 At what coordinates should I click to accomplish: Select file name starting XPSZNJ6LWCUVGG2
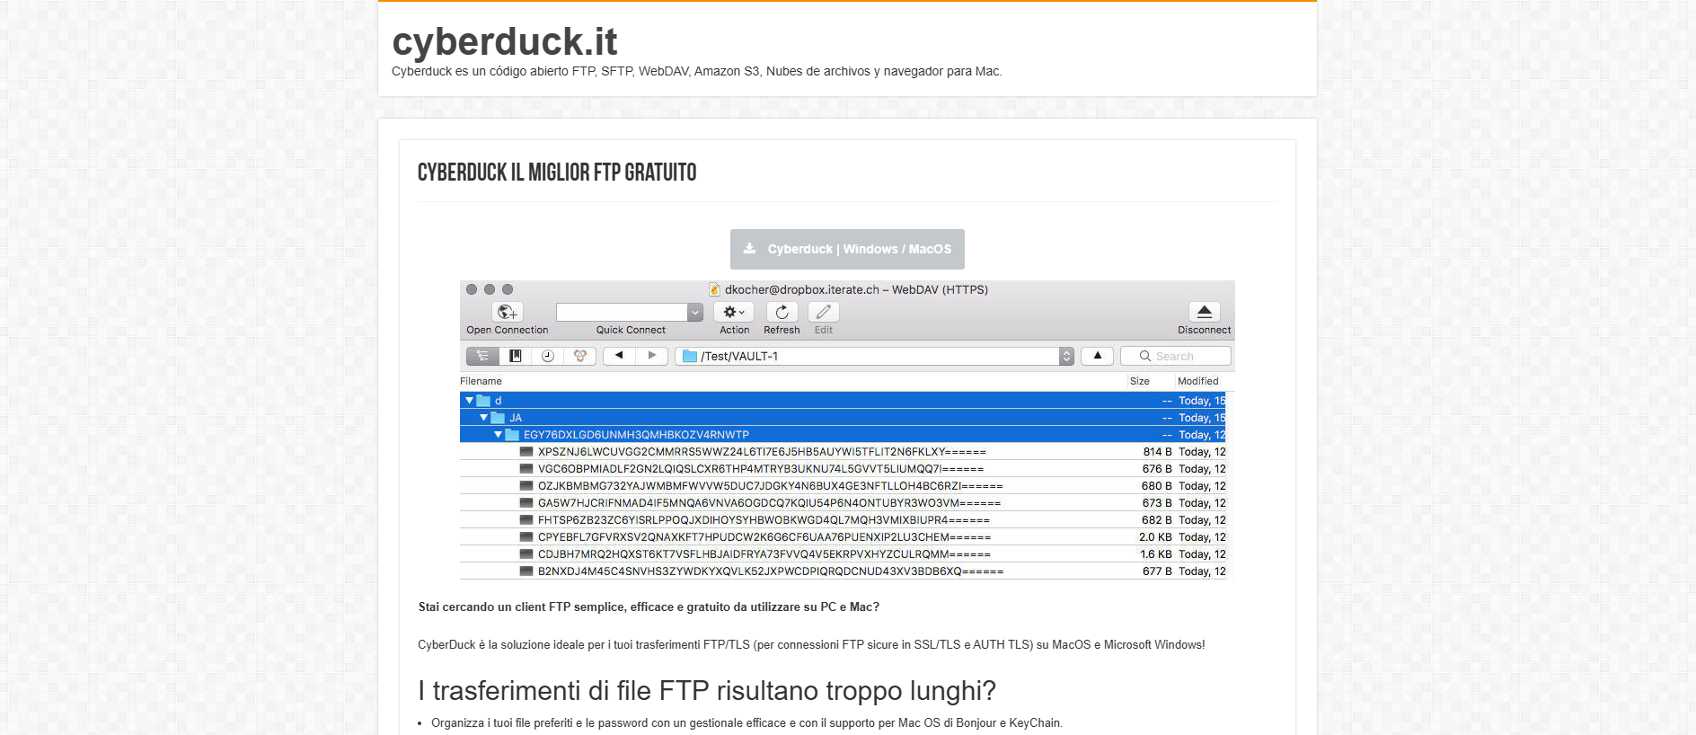(762, 452)
